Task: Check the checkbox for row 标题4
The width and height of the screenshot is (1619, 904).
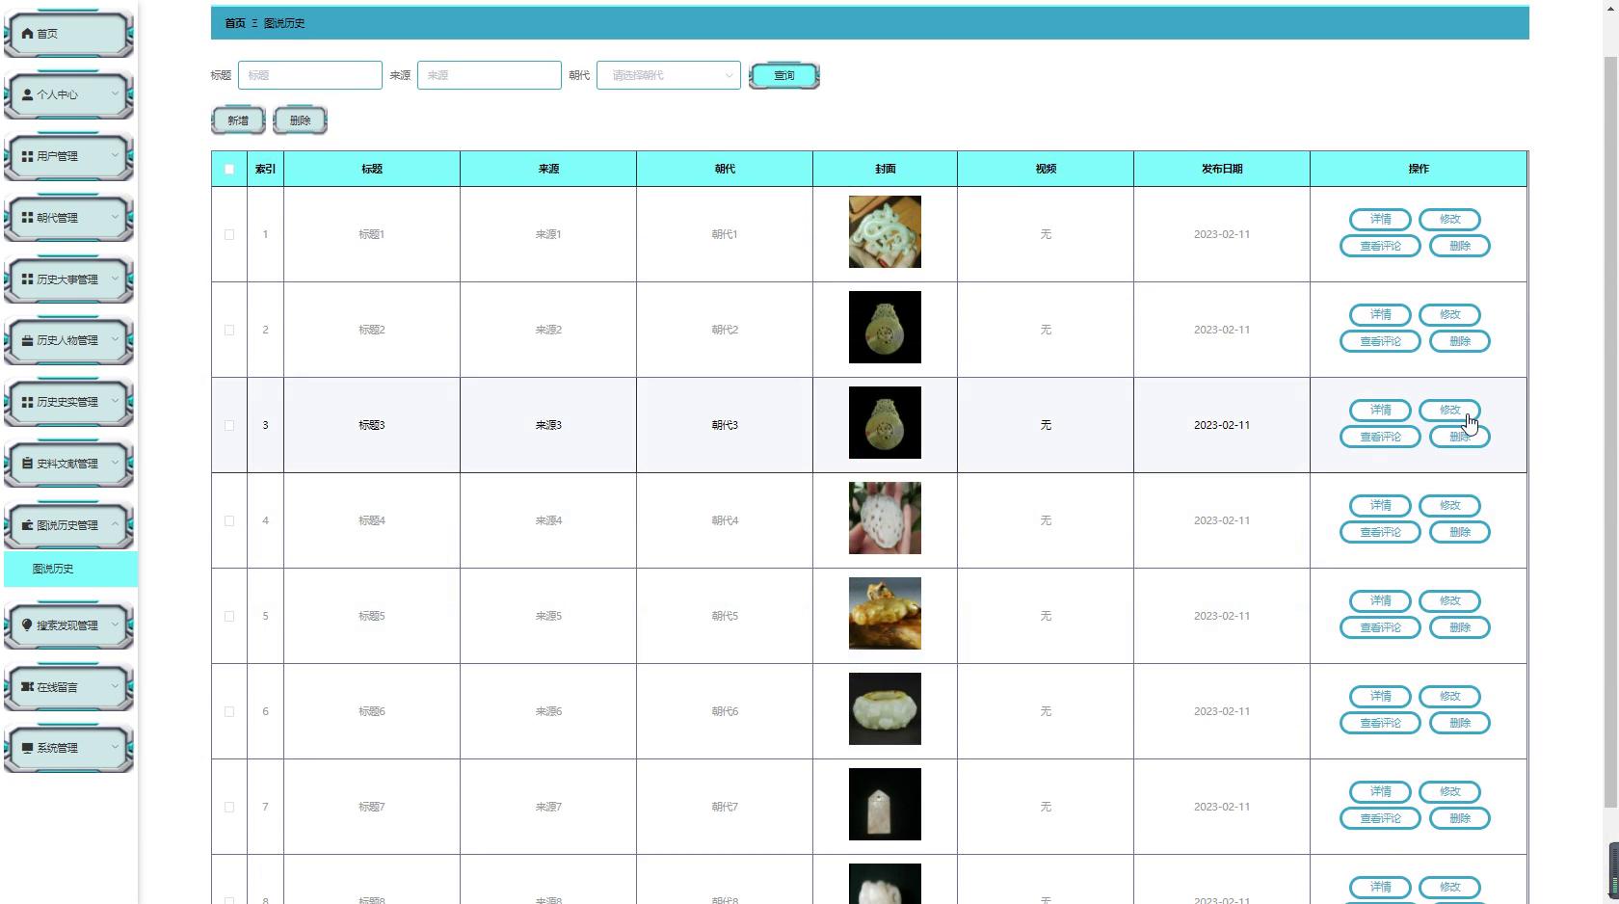Action: (229, 520)
